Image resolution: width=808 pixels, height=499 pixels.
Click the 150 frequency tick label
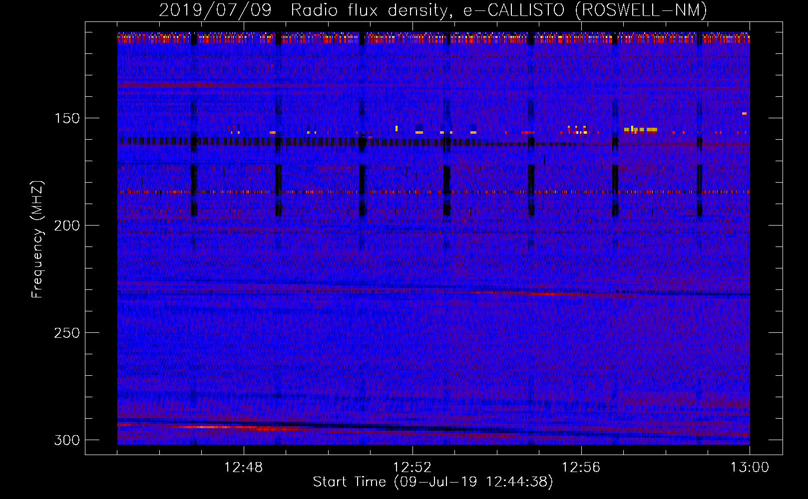point(66,118)
